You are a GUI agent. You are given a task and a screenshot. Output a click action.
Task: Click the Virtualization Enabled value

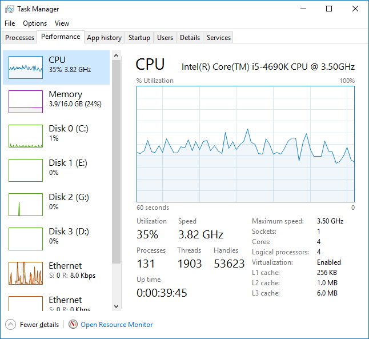tap(329, 262)
